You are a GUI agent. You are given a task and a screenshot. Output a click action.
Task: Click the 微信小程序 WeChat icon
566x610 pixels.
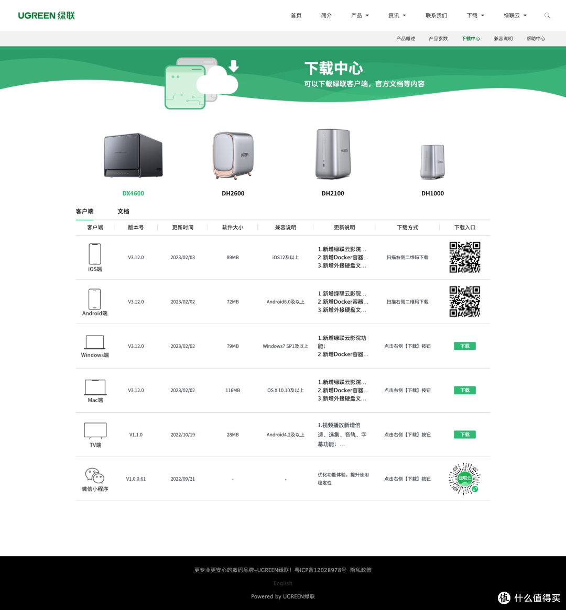[94, 475]
